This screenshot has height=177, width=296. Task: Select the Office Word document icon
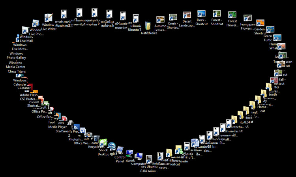coord(83,131)
